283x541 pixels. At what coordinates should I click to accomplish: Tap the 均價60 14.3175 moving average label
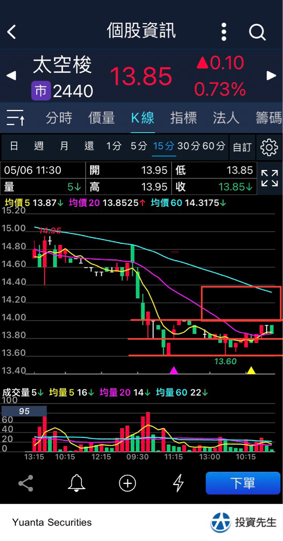click(189, 203)
